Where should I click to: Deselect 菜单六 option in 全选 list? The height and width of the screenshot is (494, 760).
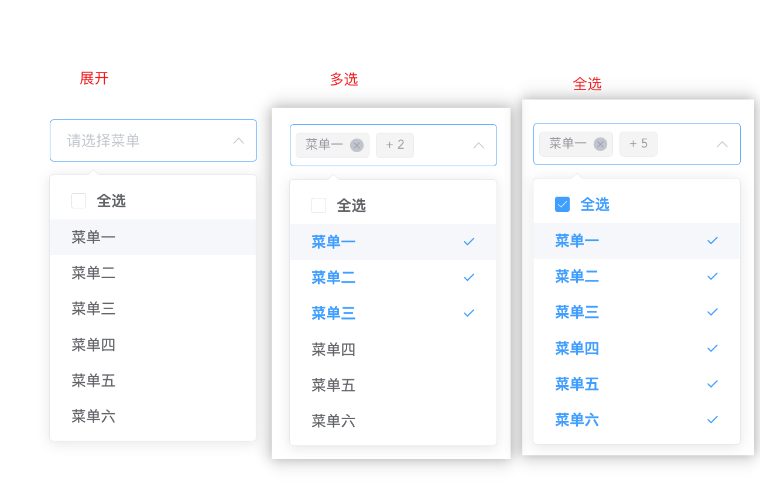pos(637,420)
